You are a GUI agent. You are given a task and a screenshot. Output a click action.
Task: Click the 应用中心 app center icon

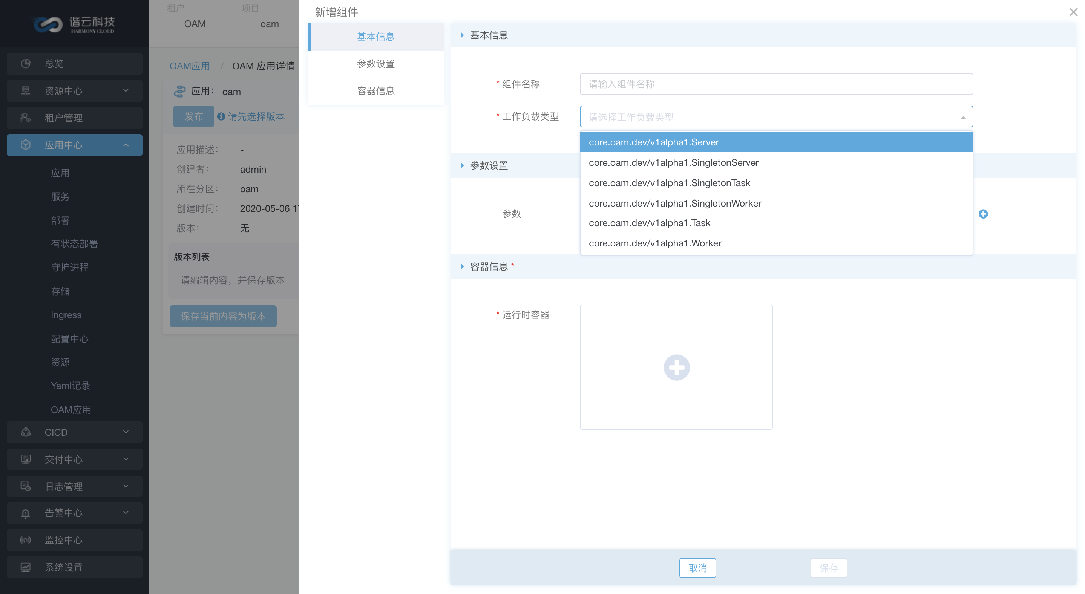(25, 145)
